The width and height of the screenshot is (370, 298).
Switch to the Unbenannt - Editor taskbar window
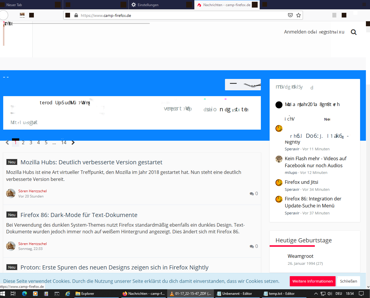click(x=237, y=294)
